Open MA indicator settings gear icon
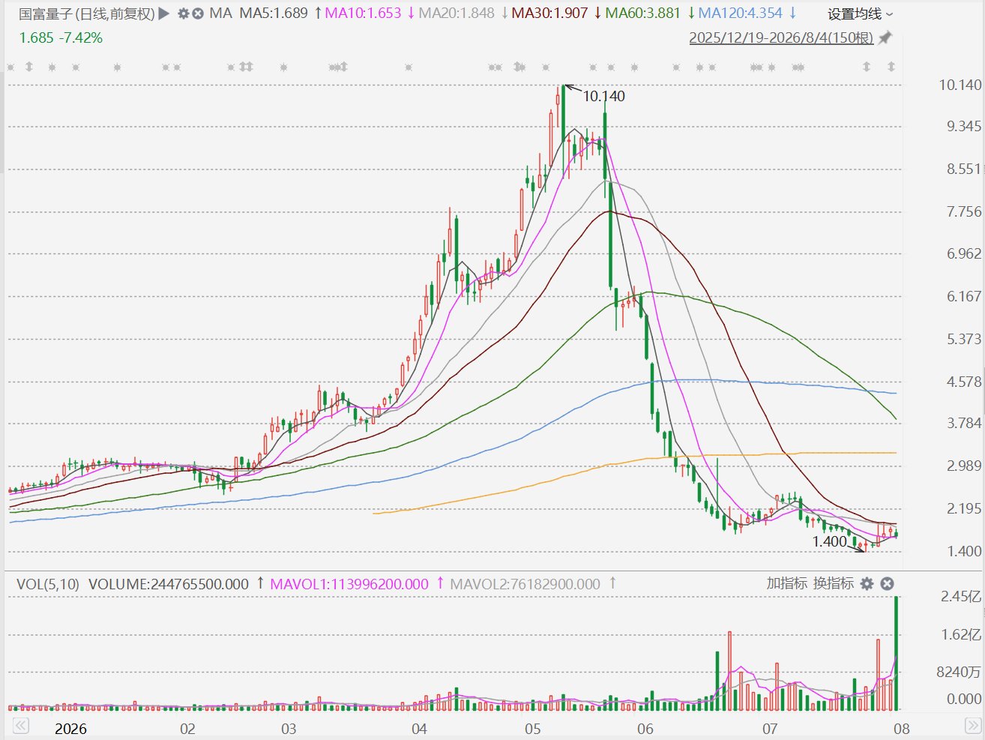Viewport: 985px width, 740px height. click(x=184, y=13)
